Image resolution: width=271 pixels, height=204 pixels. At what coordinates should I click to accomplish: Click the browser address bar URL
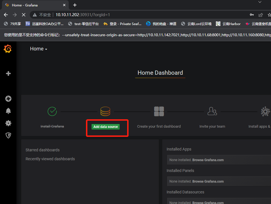(83, 15)
